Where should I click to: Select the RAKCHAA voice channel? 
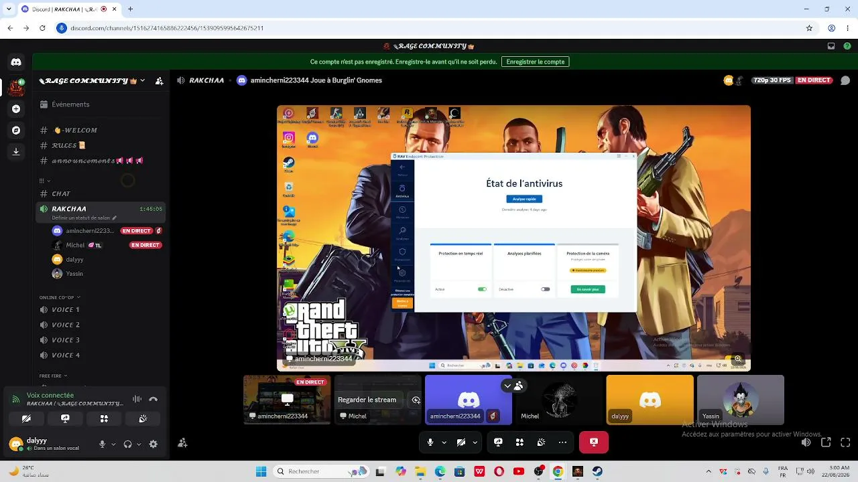(101, 209)
